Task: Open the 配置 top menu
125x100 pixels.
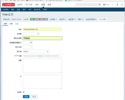Action: coord(43,5)
